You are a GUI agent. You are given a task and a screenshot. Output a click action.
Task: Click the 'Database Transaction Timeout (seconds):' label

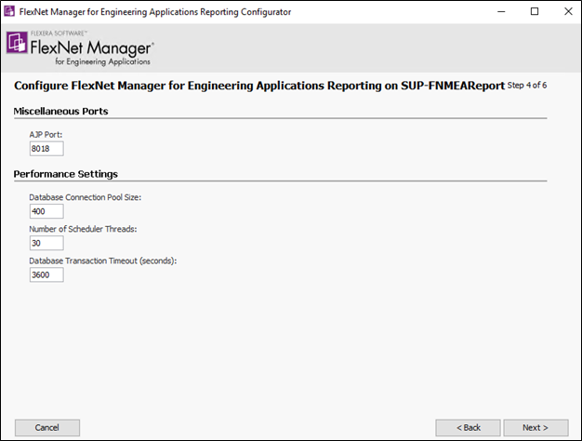(103, 261)
